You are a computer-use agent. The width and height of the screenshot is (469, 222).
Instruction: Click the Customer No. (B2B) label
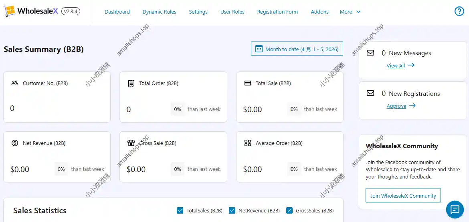pos(45,83)
